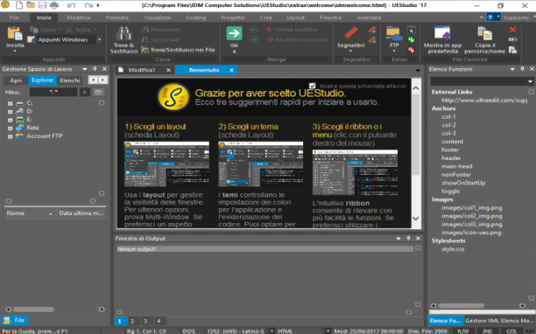This screenshot has height=334, width=536.
Task: Open the Appunti Windows dropdown
Action: coord(99,39)
